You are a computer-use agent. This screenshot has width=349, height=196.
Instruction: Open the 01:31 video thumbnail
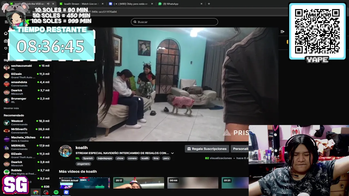[235, 183]
